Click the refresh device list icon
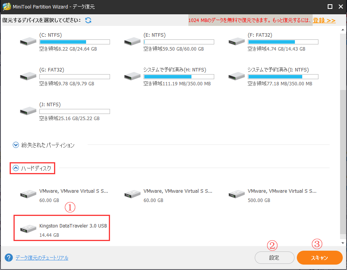 [88, 20]
